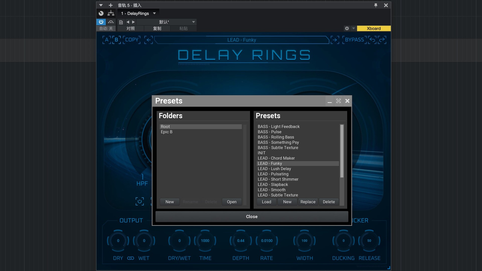
Task: Toggle the plugin power activate button
Action: [x=101, y=22]
